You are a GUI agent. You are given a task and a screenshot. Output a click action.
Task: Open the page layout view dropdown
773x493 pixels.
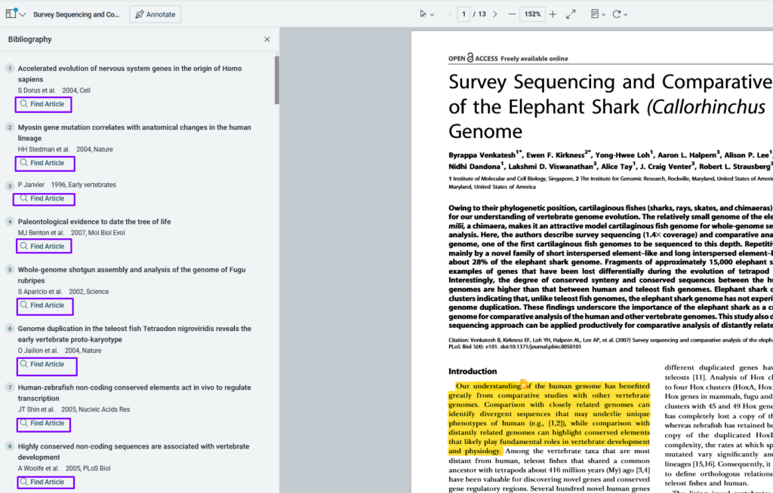(598, 14)
